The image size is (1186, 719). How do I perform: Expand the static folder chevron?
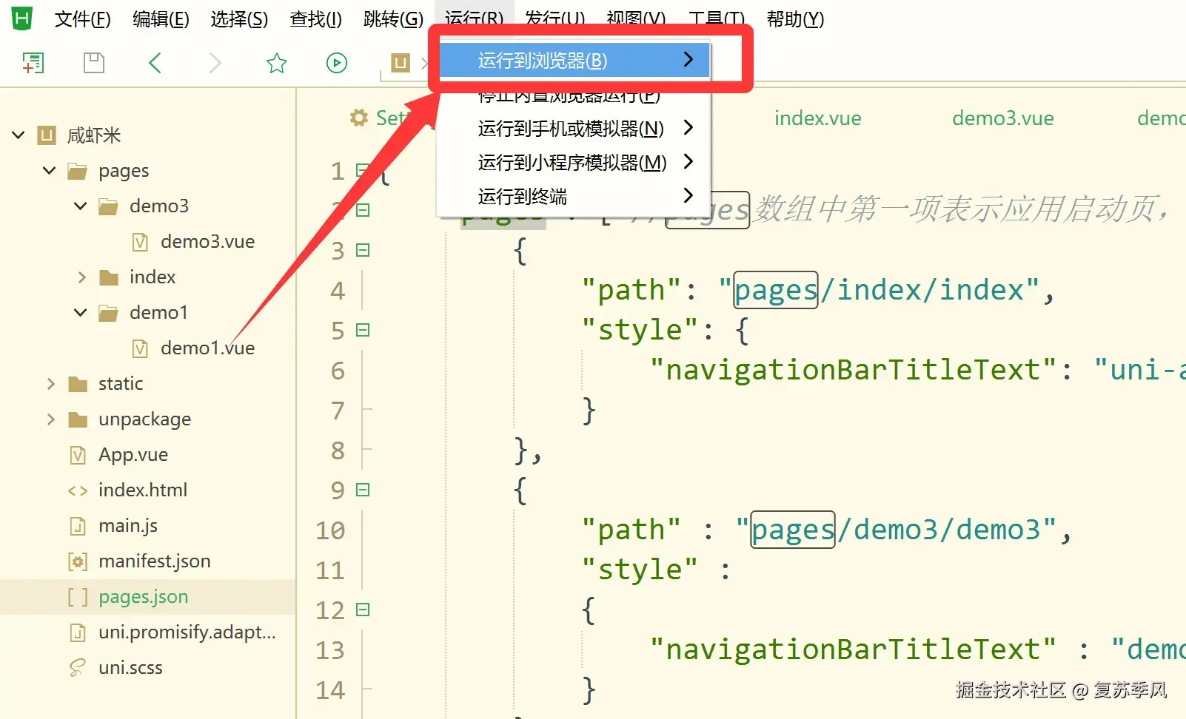pyautogui.click(x=51, y=384)
